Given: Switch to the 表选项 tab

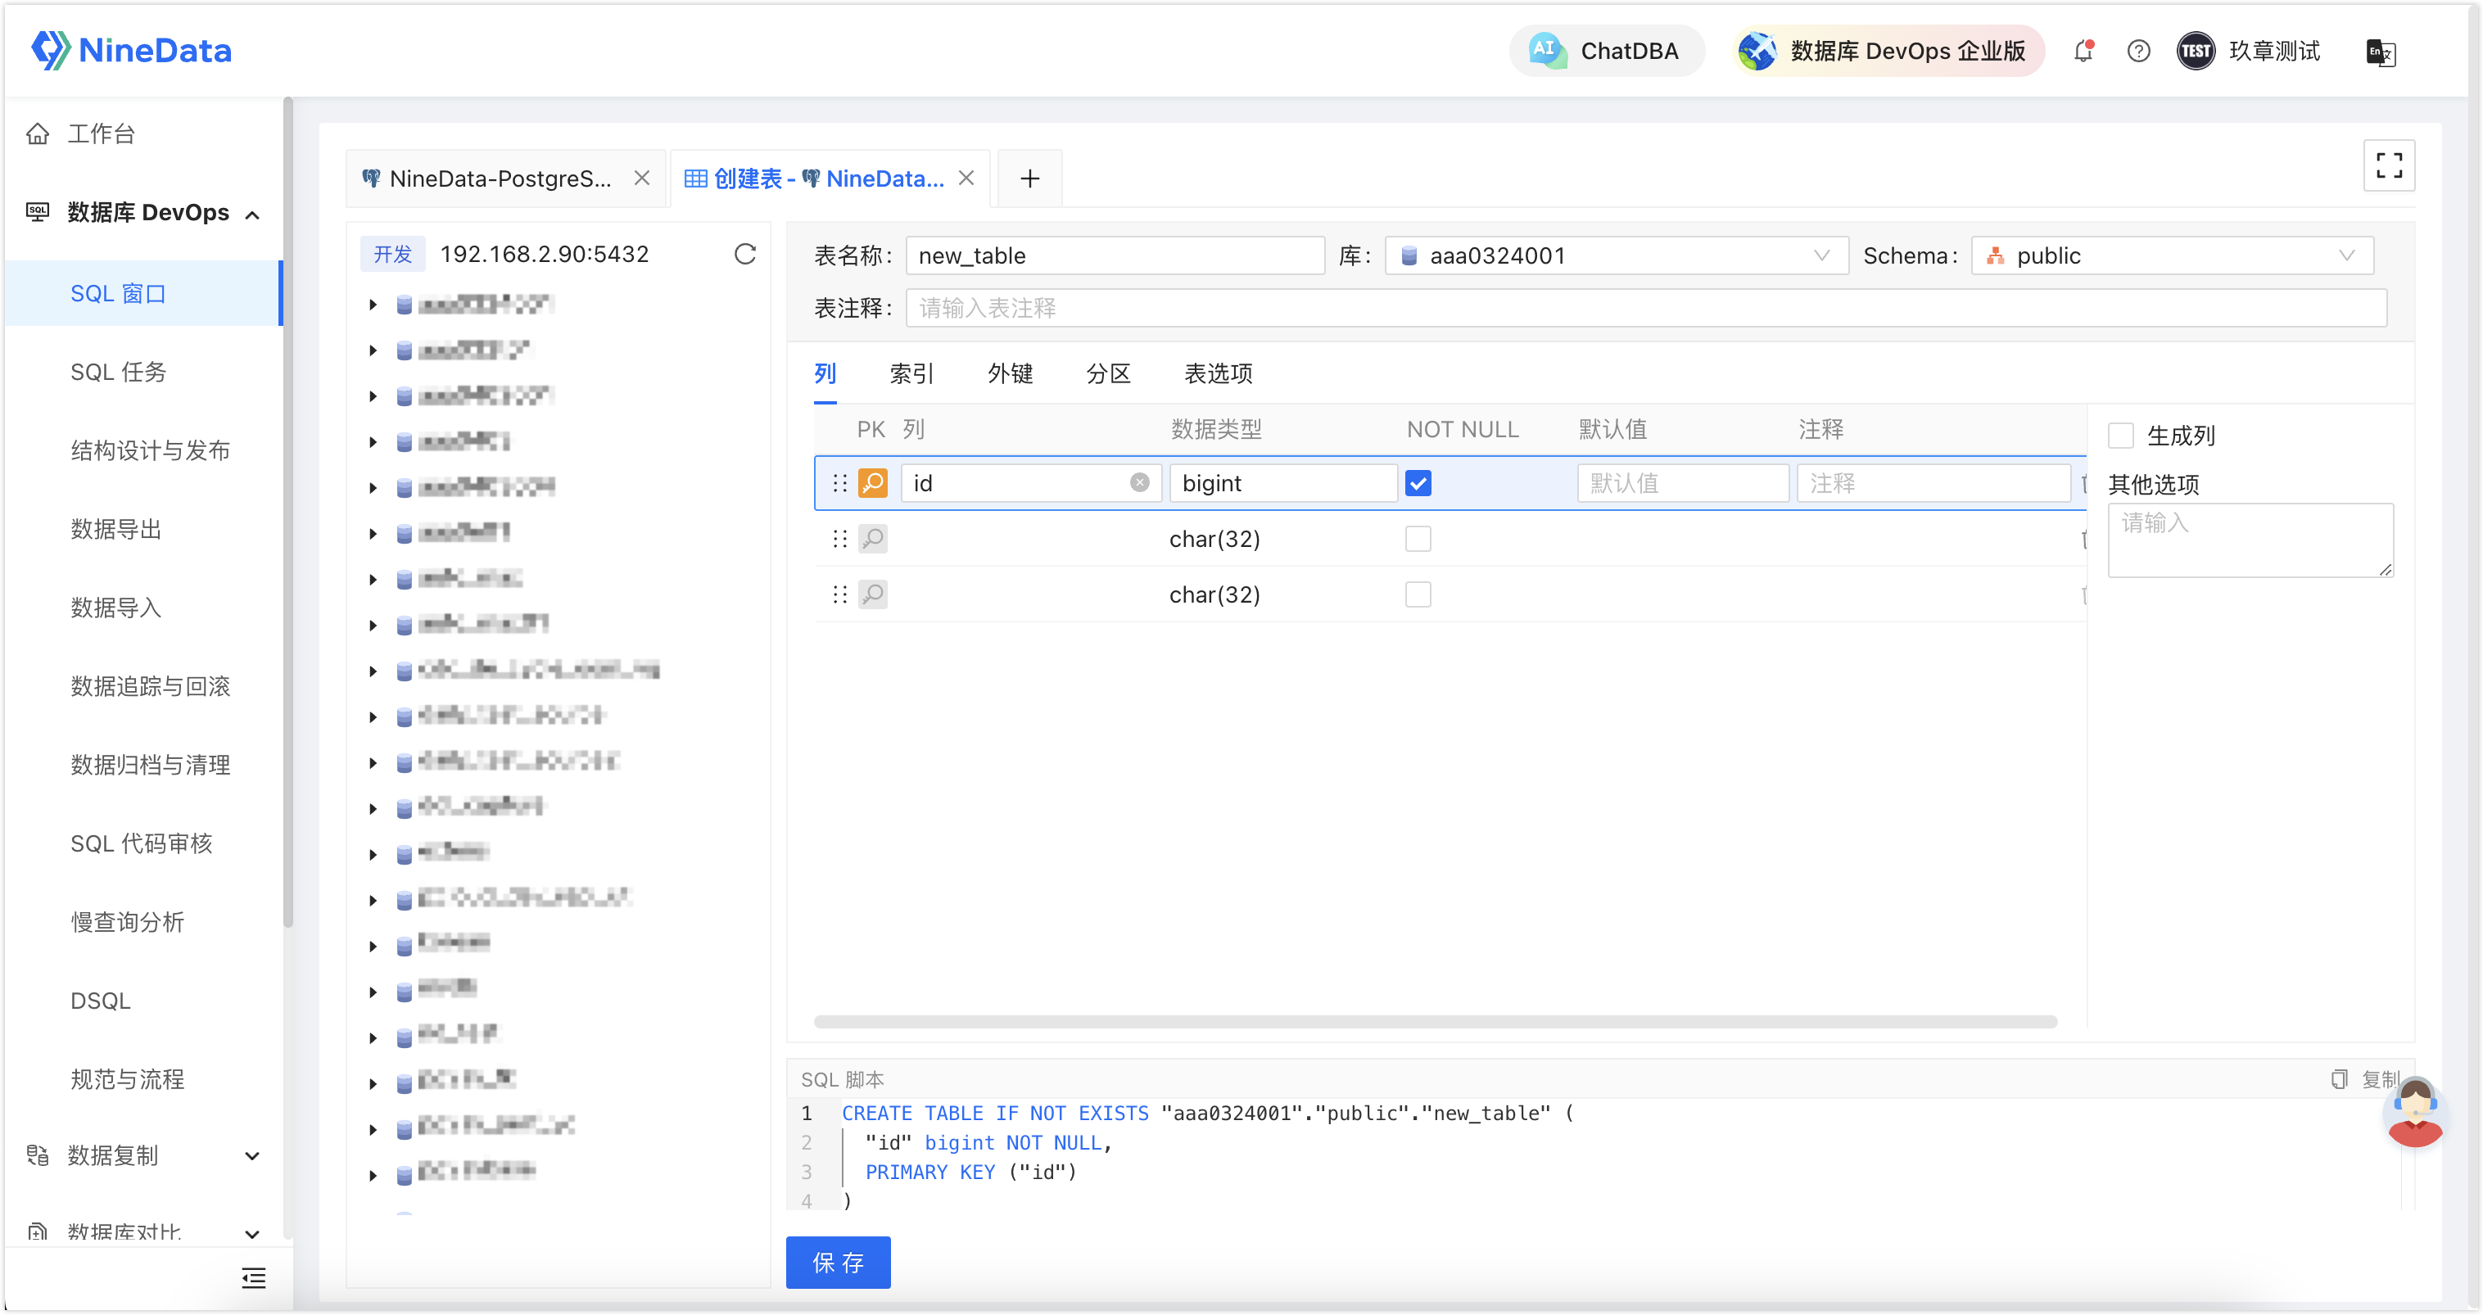Looking at the screenshot, I should click(1219, 374).
